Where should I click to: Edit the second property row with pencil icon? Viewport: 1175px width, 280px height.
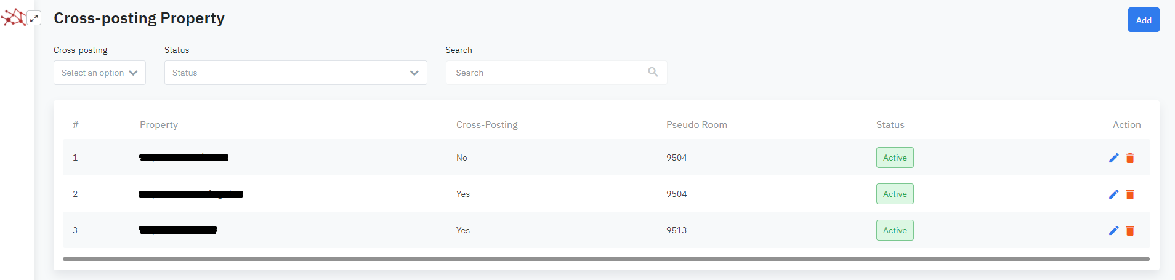[1113, 194]
